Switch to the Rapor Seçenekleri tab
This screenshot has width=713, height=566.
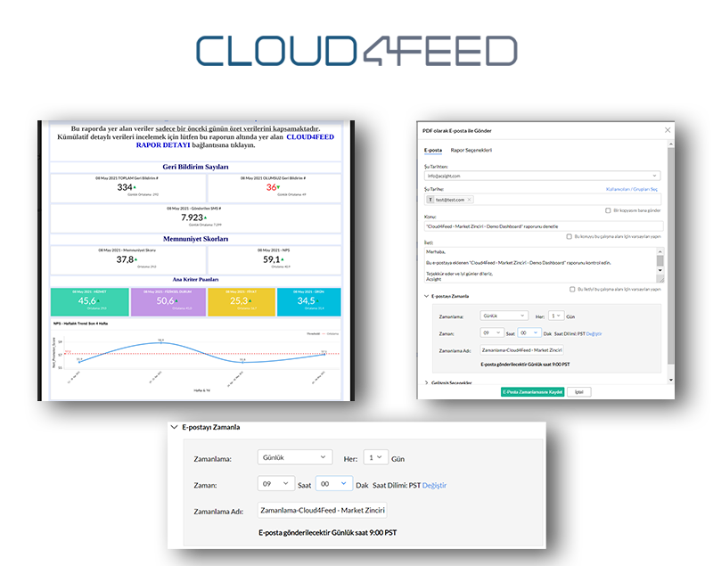coord(471,150)
